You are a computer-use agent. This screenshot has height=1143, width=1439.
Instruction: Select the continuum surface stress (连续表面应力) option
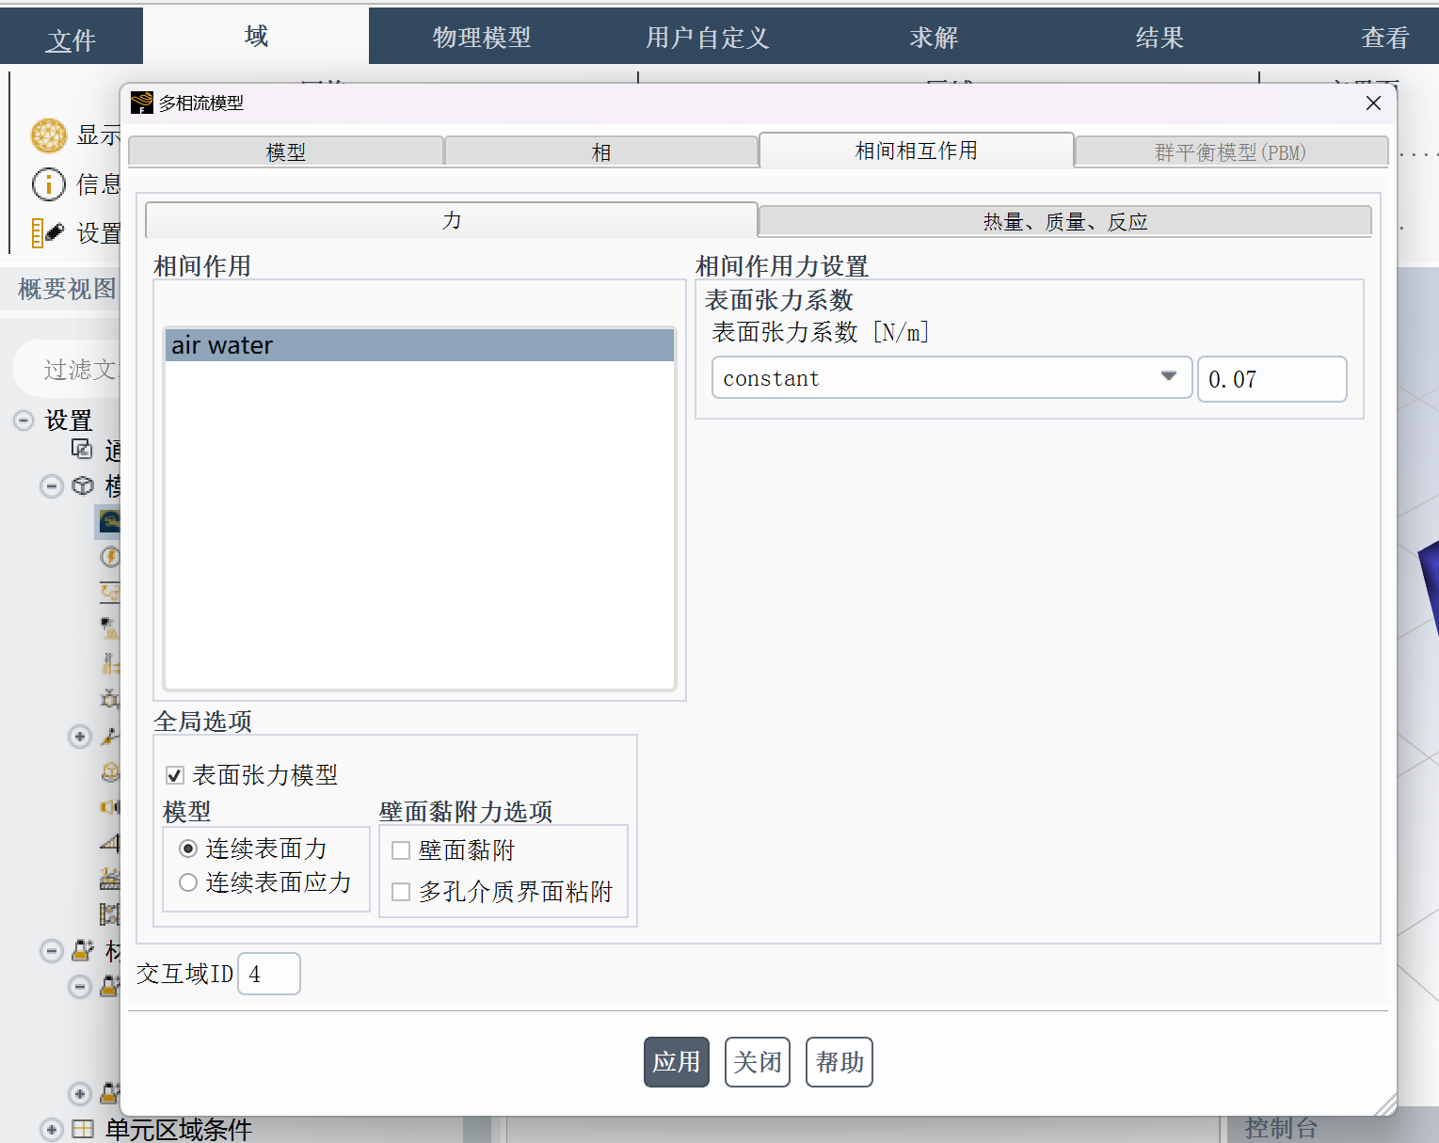point(188,882)
